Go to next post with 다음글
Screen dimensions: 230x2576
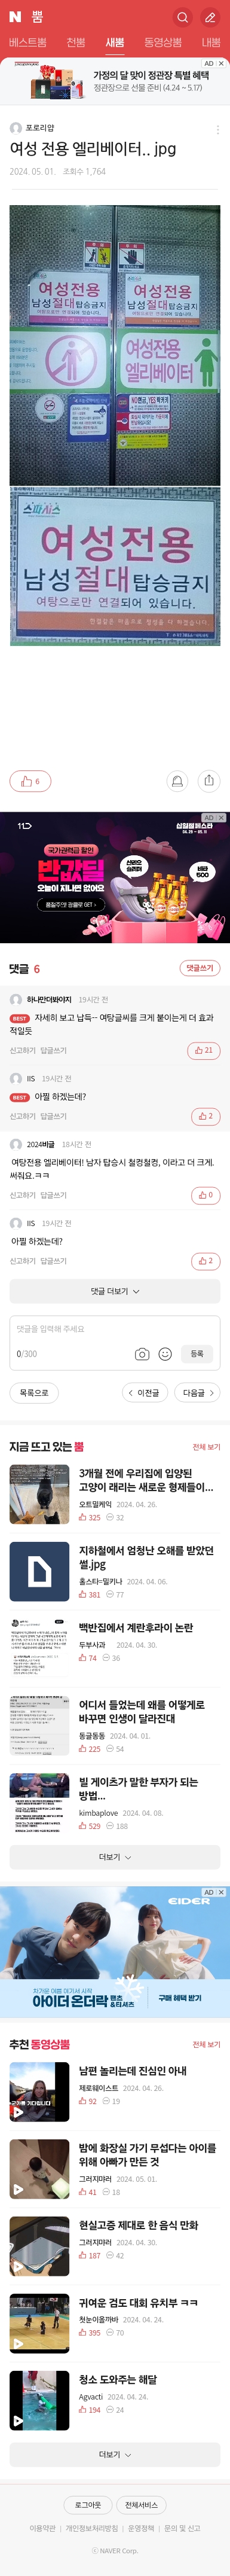(x=197, y=1392)
